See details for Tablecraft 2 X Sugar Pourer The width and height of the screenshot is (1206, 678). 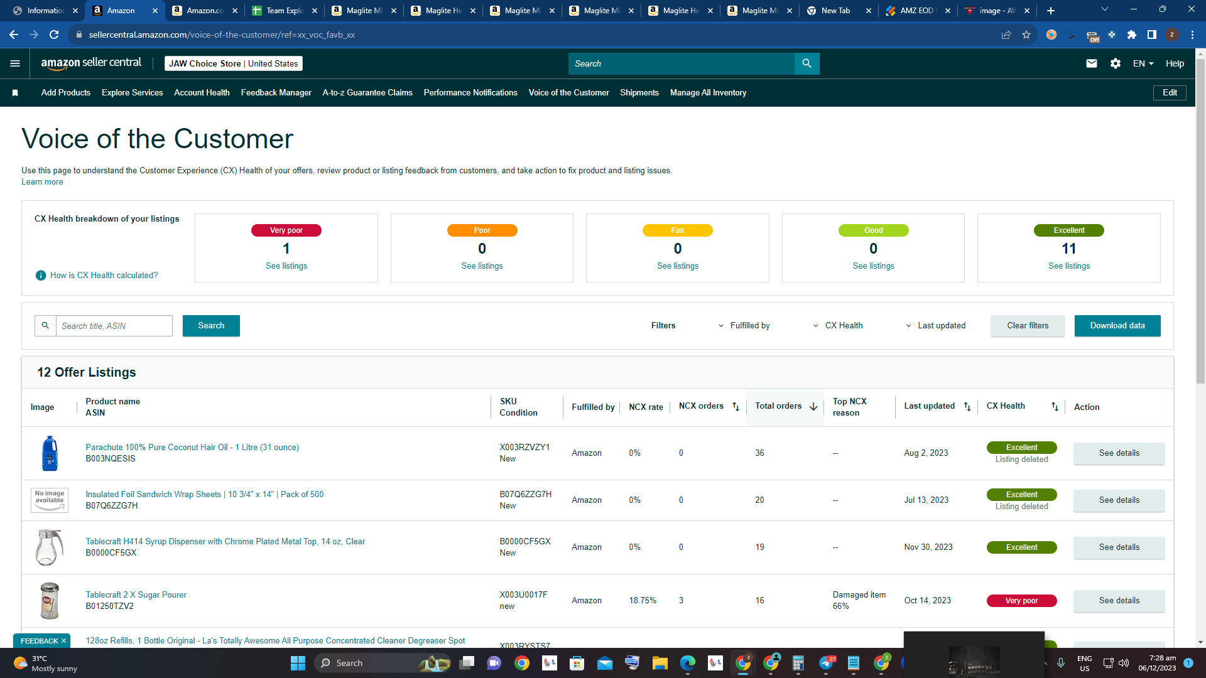click(1119, 601)
